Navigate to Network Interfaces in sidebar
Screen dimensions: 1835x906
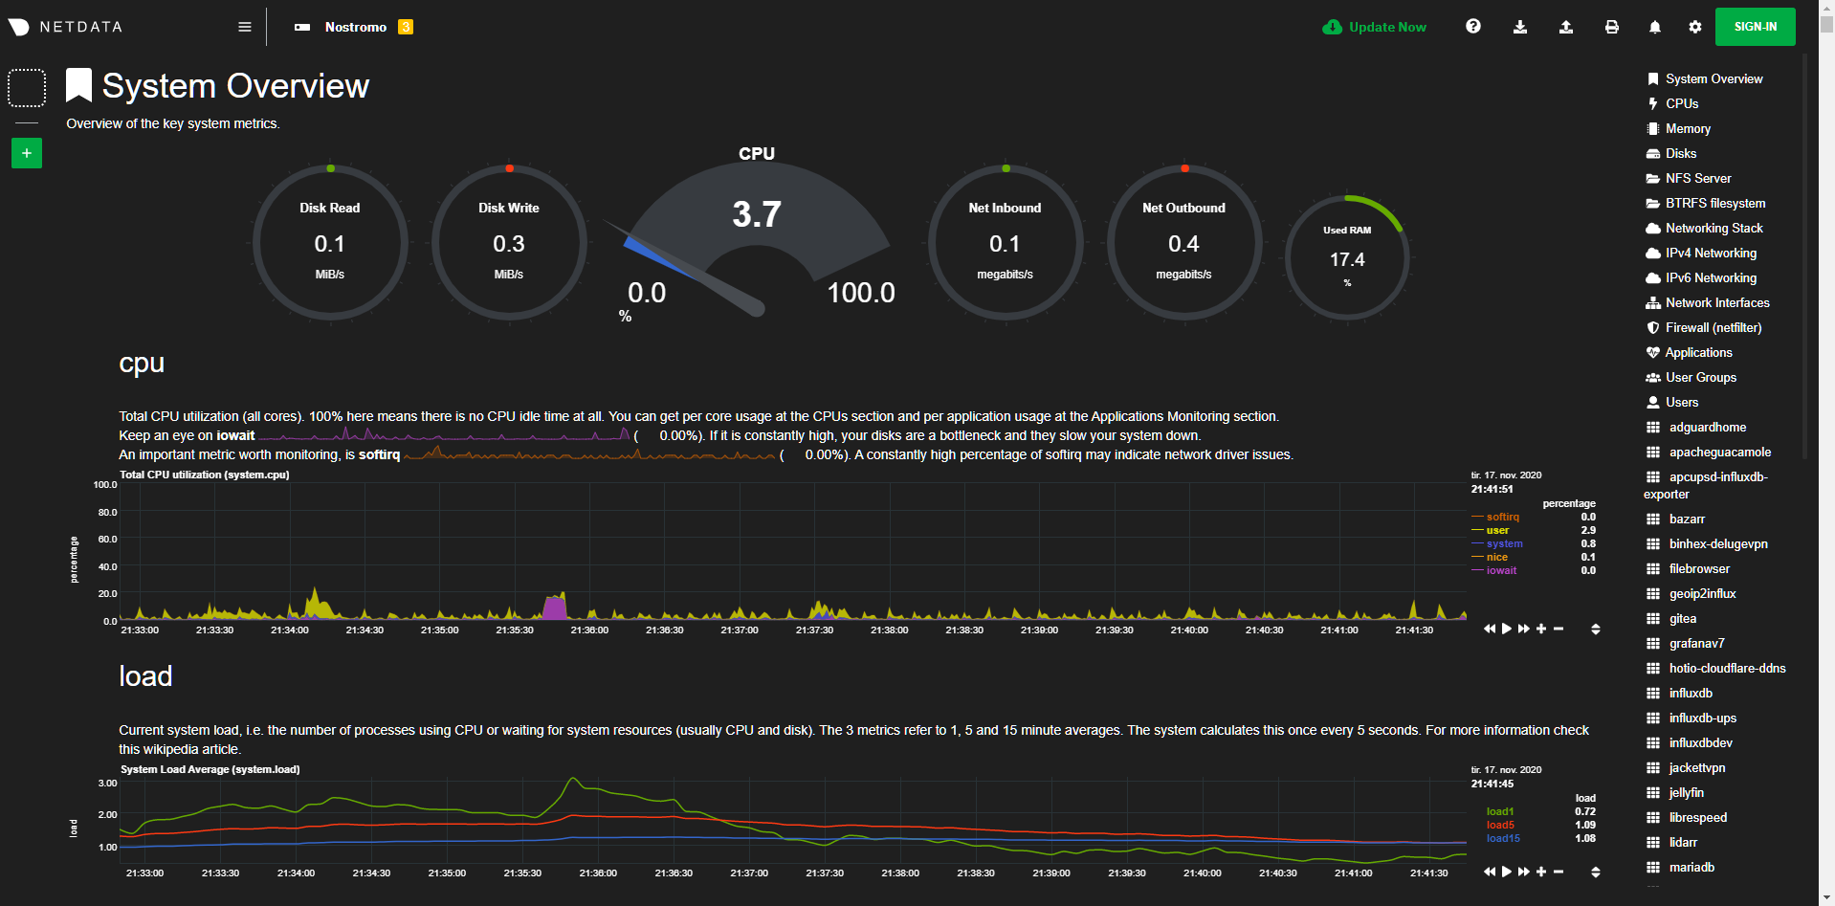click(x=1716, y=302)
